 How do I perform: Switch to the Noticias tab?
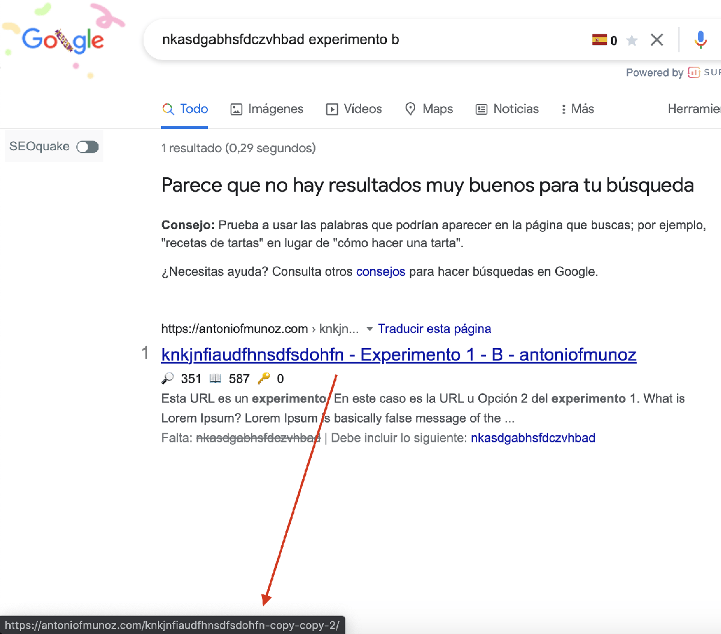point(507,109)
